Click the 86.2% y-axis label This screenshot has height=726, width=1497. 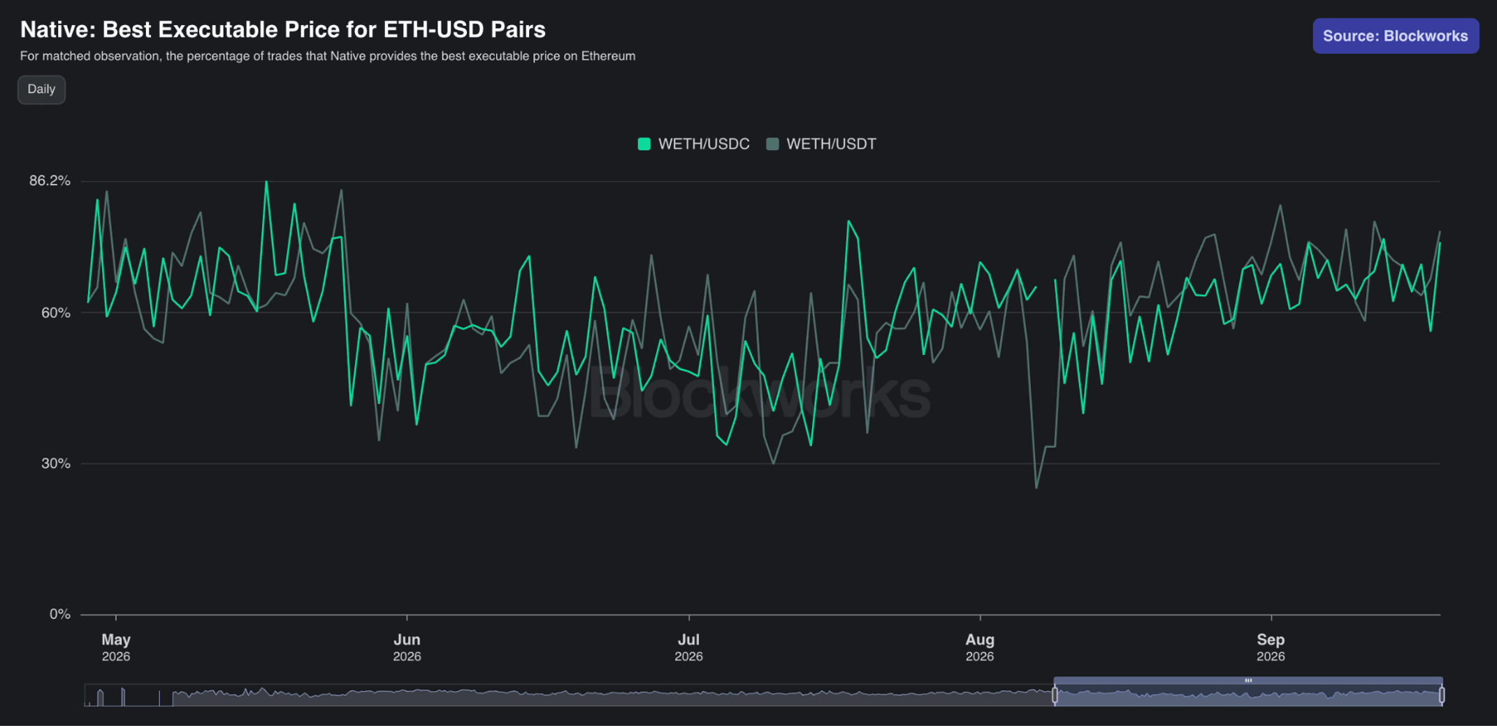pos(50,181)
